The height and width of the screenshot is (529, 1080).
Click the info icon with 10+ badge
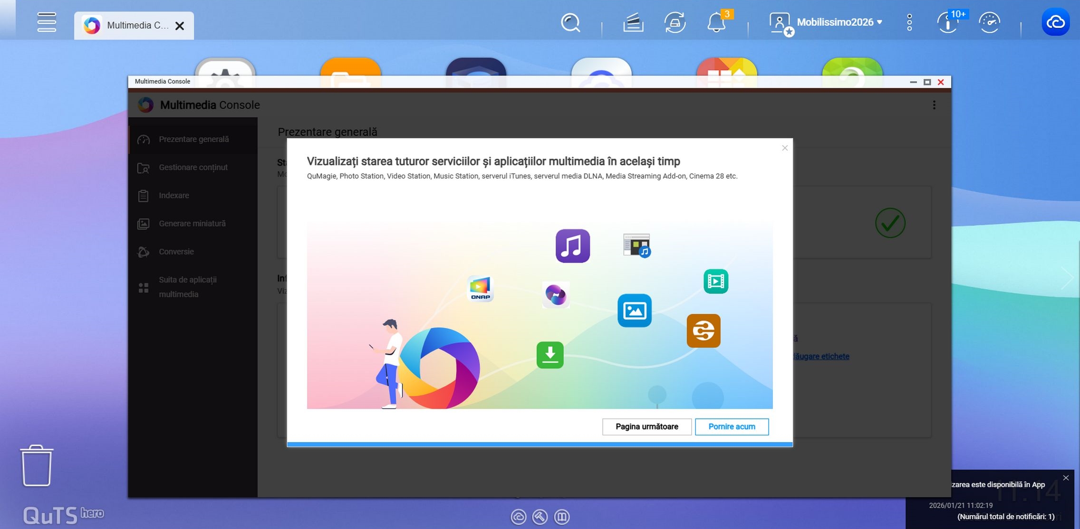click(948, 22)
